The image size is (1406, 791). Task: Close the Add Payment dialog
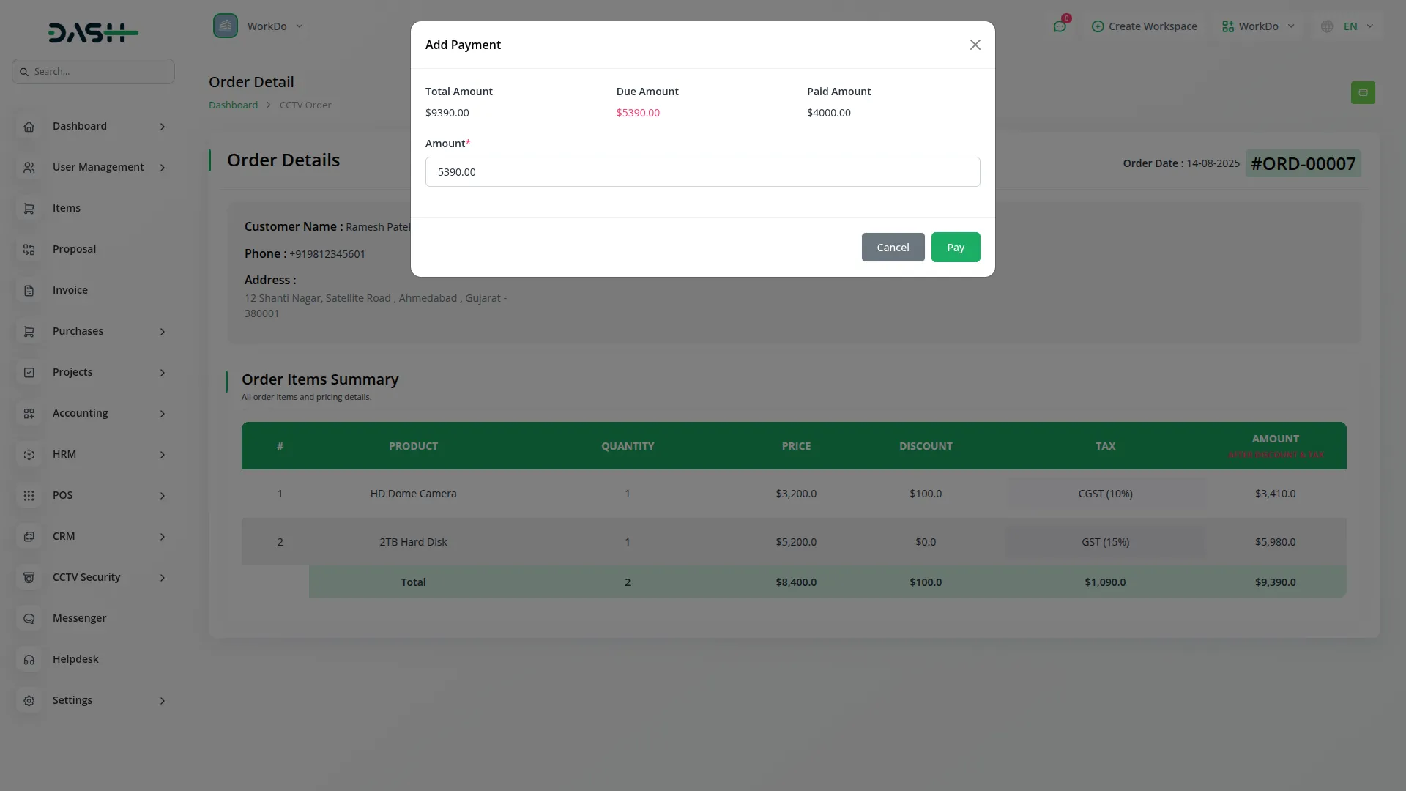point(975,45)
